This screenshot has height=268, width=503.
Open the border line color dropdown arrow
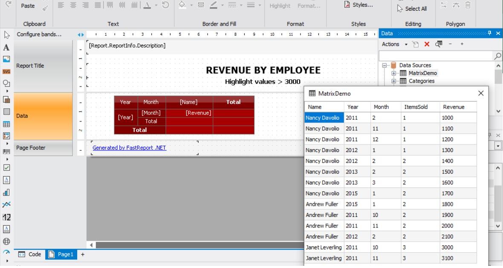click(223, 5)
